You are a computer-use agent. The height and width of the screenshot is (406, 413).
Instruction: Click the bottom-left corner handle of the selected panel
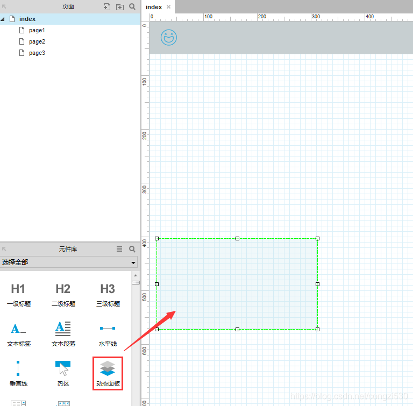click(x=156, y=329)
